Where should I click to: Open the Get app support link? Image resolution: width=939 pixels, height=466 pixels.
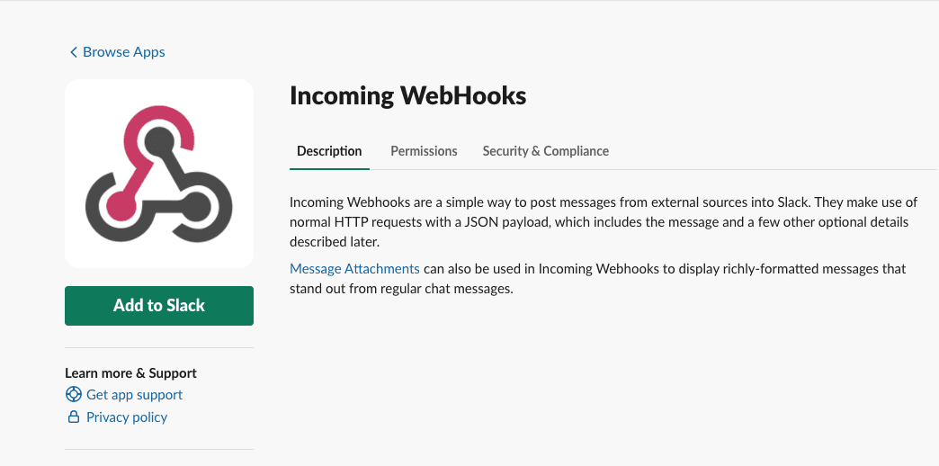[x=134, y=395]
